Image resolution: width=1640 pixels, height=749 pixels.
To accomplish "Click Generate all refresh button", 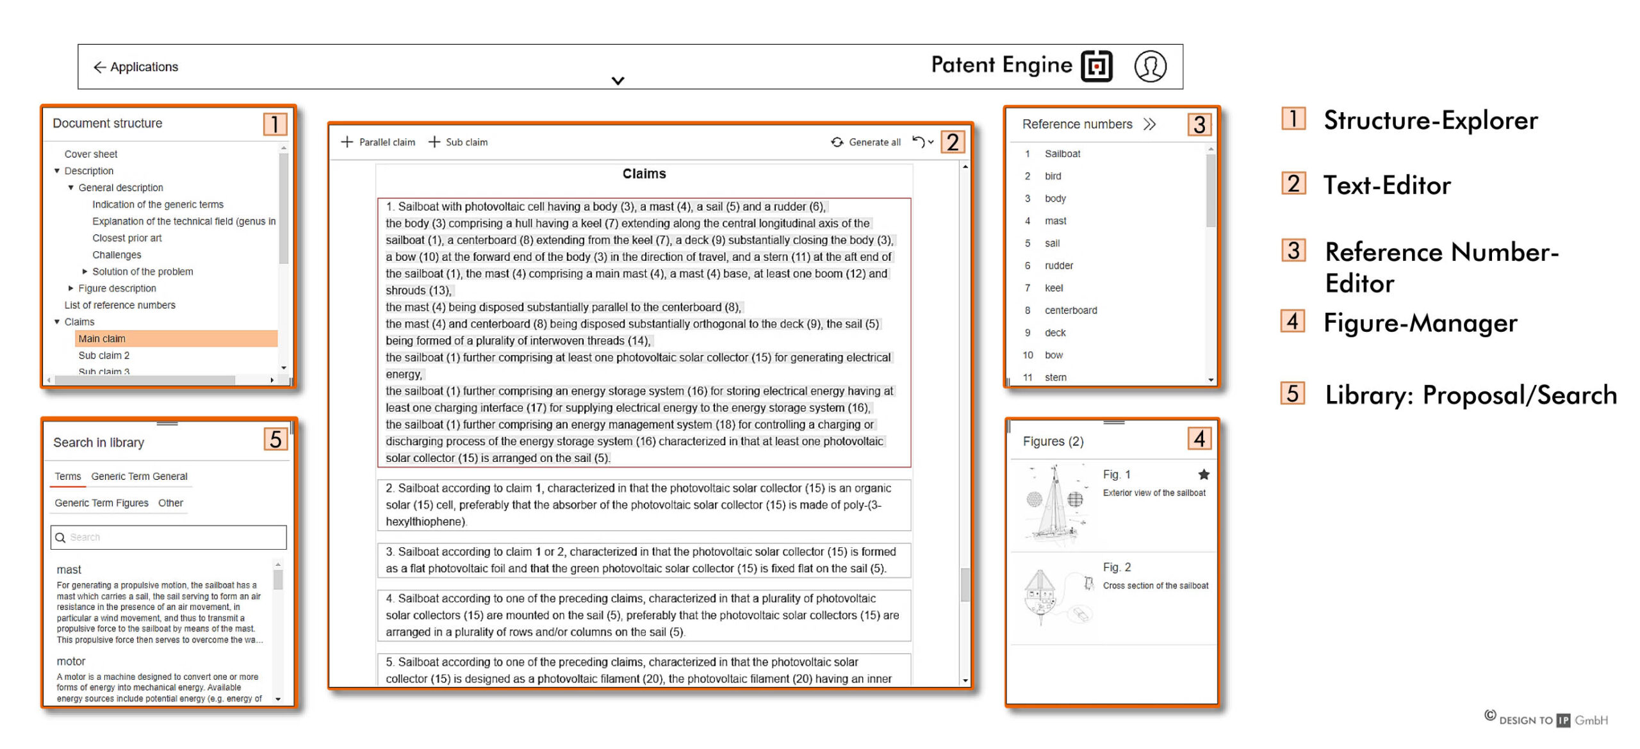I will pos(865,142).
